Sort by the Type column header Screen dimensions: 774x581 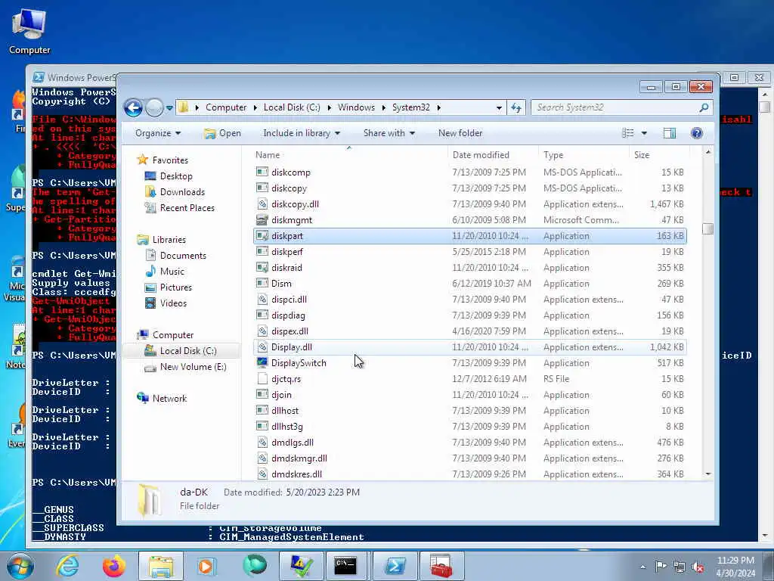[x=584, y=154]
